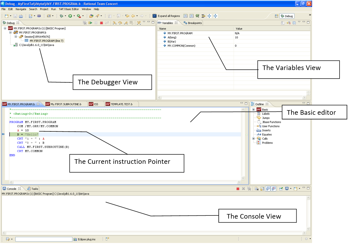The image size is (351, 245).
Task: Switch to the Breakpoints tab
Action: coord(193,23)
